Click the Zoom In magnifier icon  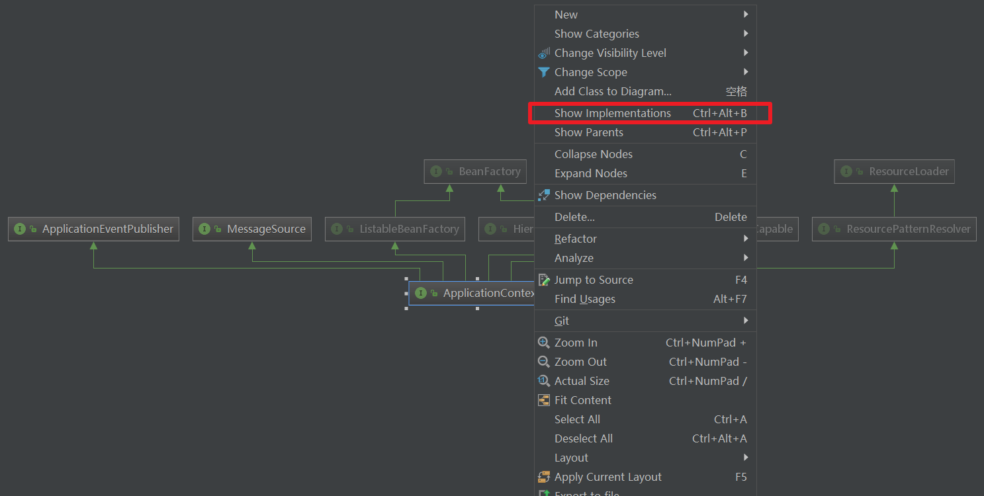click(x=544, y=343)
